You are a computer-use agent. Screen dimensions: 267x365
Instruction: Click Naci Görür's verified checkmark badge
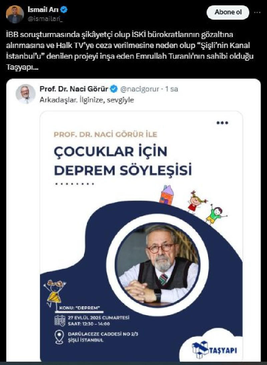[114, 89]
